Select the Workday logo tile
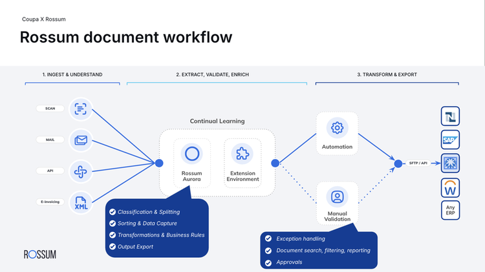The image size is (485, 272). [450, 188]
